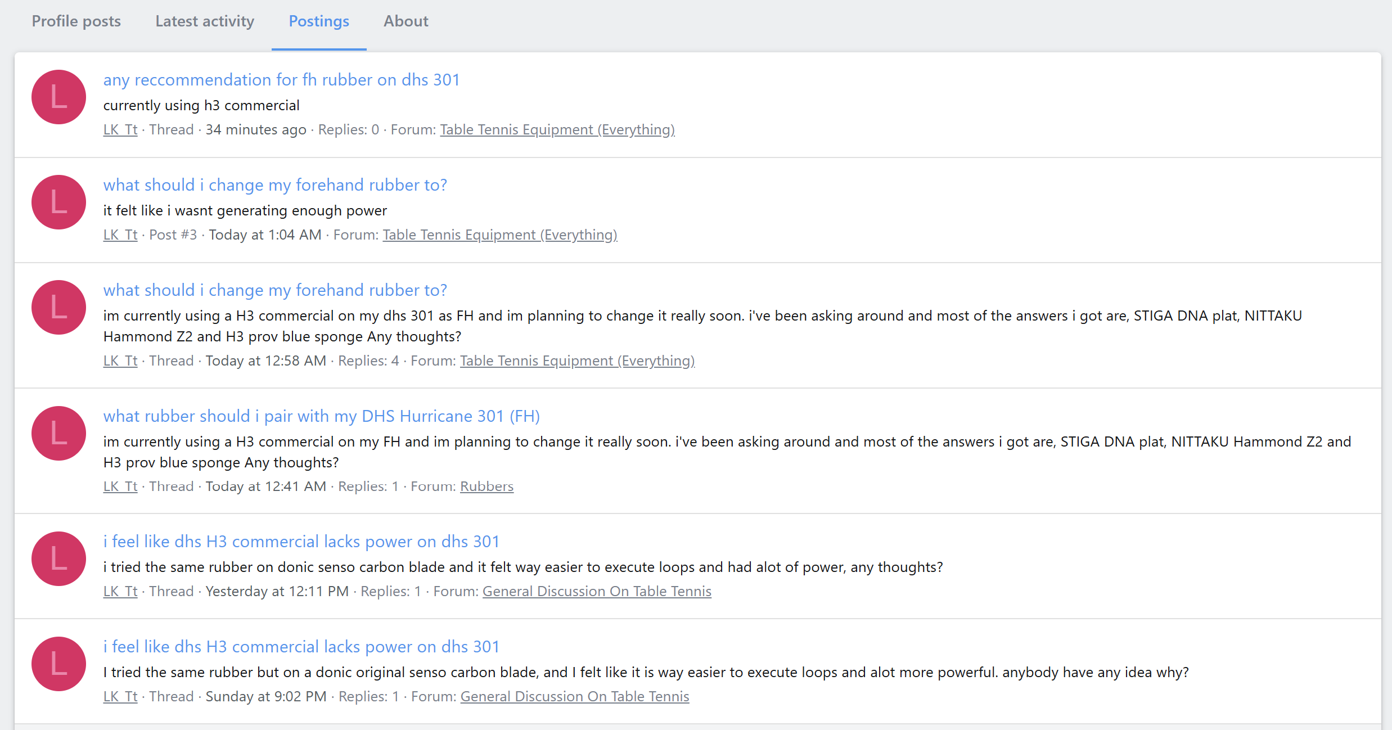Click avatar next to Post #3 entry
Viewport: 1392px width, 730px height.
pyautogui.click(x=58, y=202)
